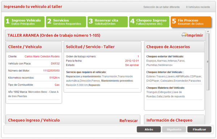The height and width of the screenshot is (139, 217).
Task: Click Chequeo exterior del Vehículo label
Action: pyautogui.click(x=165, y=56)
